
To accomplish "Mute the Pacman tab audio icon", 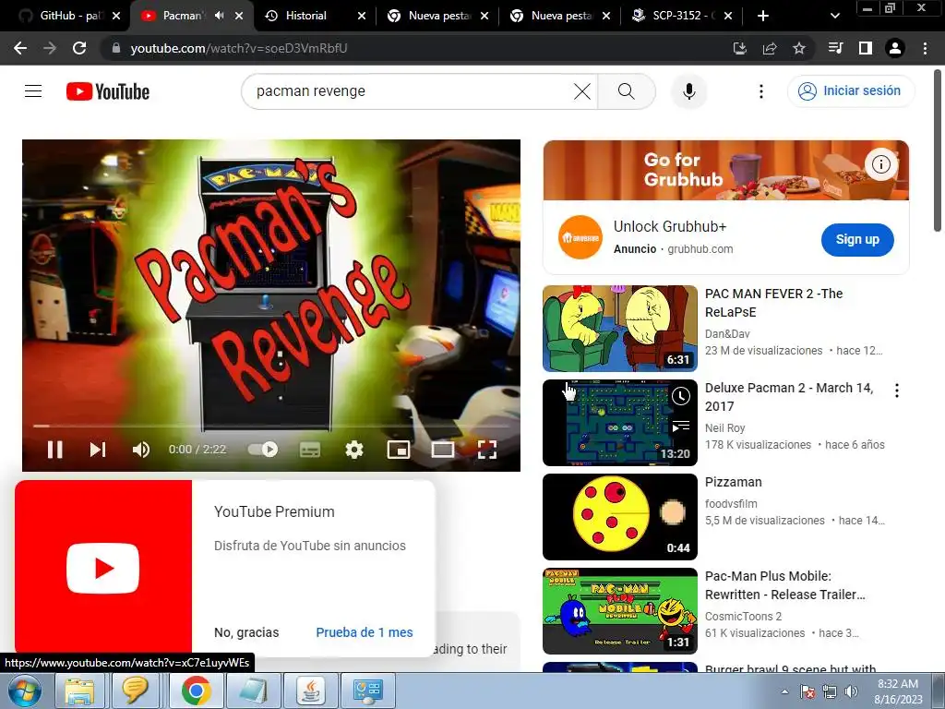I will pyautogui.click(x=220, y=16).
